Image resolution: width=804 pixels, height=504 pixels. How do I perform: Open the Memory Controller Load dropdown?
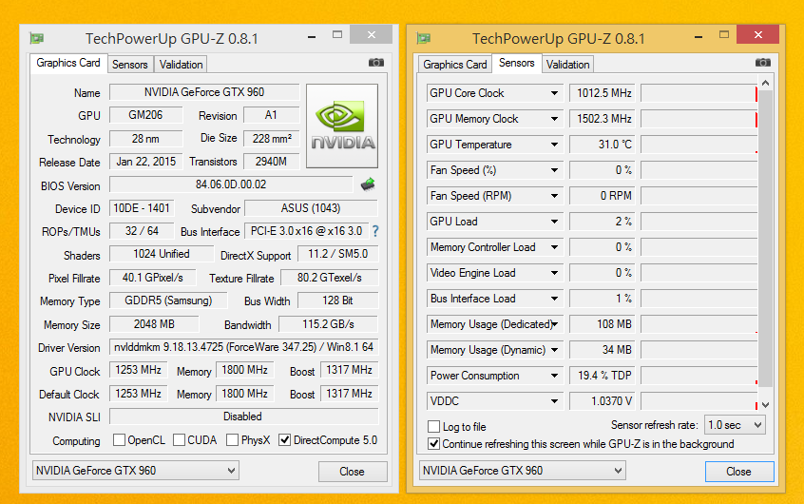(x=554, y=247)
